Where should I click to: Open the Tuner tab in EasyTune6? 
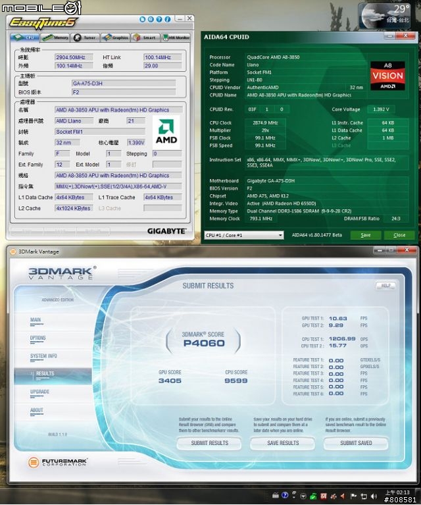85,38
